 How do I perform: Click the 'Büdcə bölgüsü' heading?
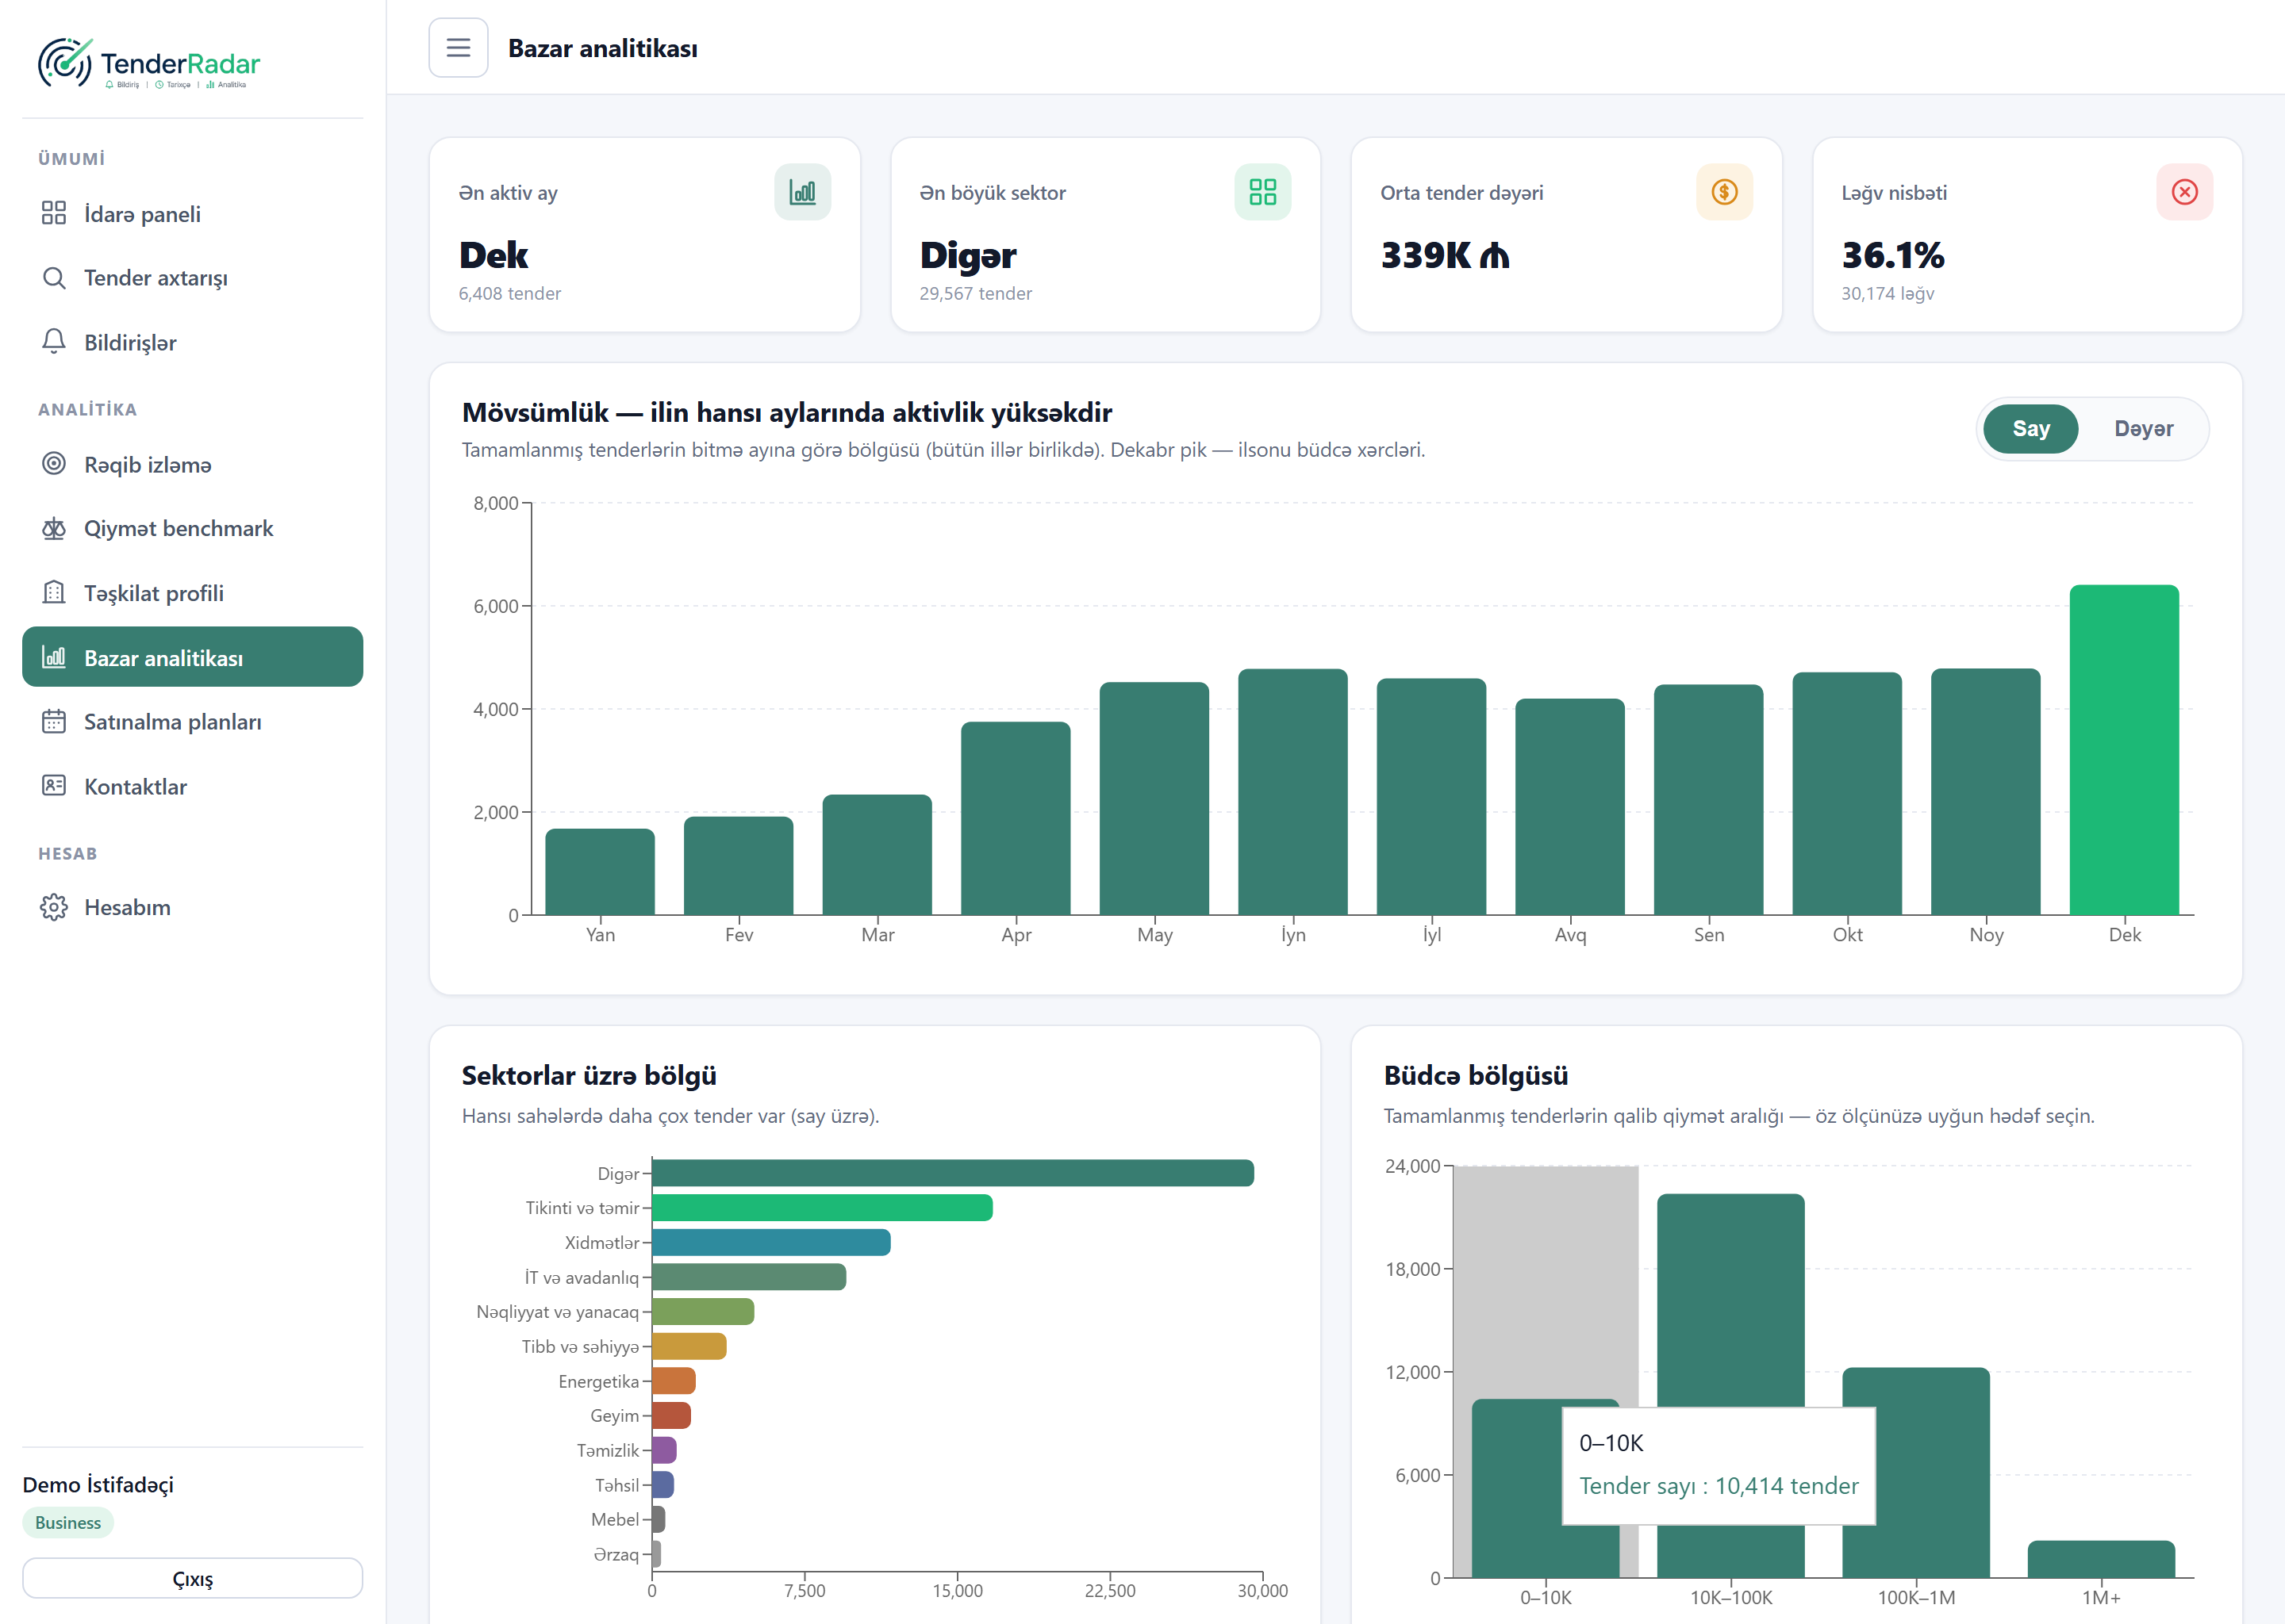click(x=1476, y=1076)
